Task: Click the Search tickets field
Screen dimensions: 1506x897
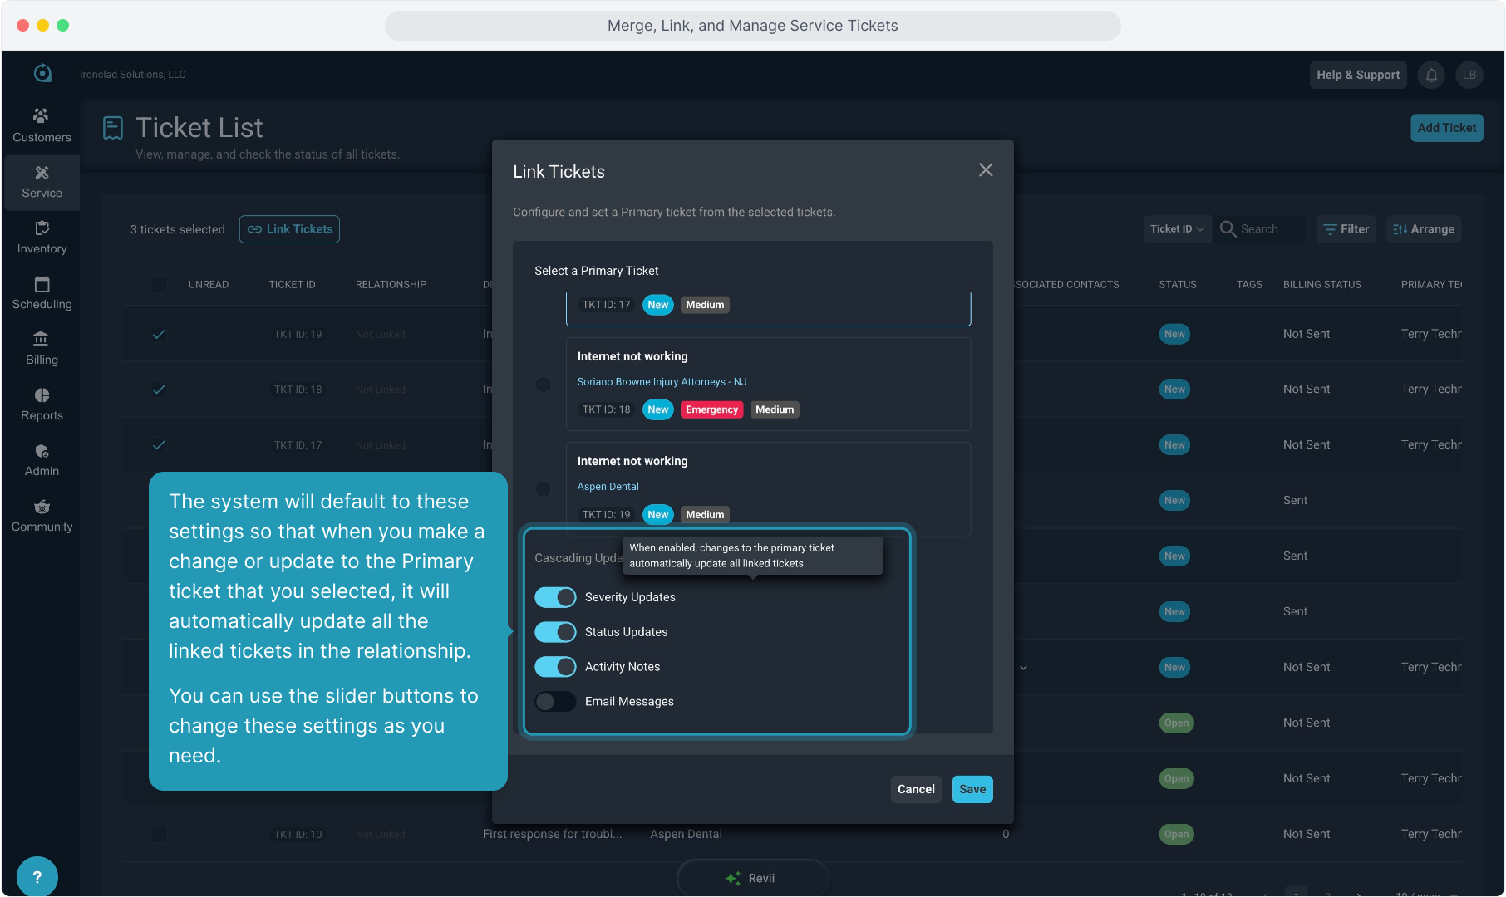Action: click(x=1271, y=229)
